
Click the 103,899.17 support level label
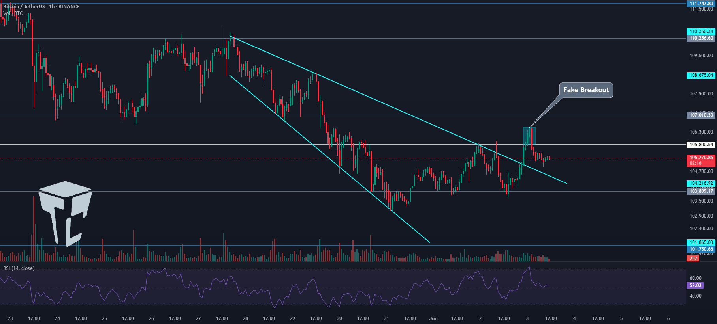pos(701,191)
